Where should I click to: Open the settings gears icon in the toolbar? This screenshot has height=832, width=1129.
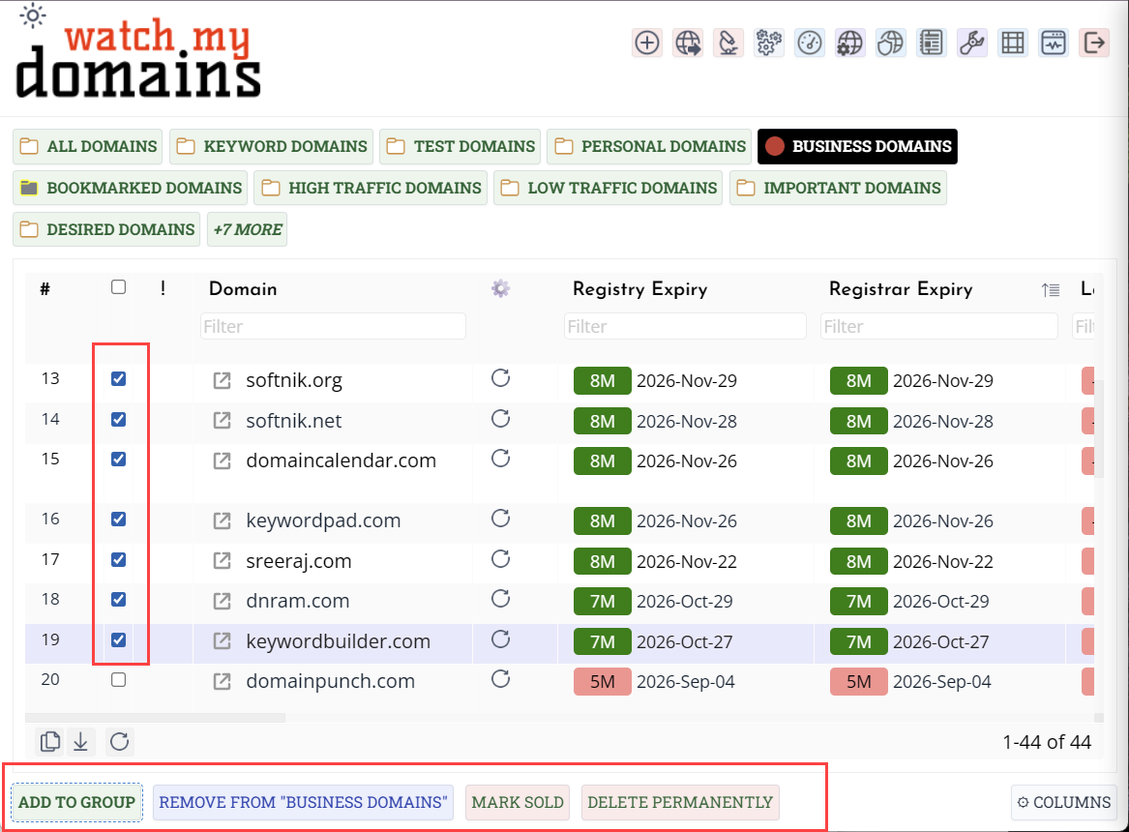pos(768,43)
